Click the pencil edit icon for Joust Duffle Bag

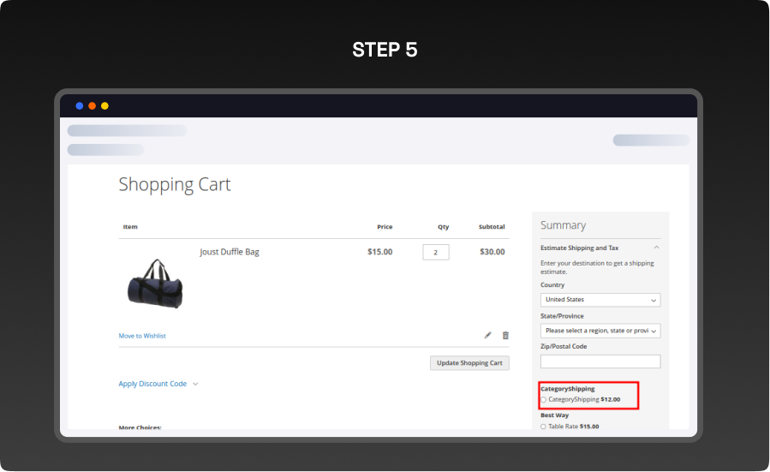[487, 335]
